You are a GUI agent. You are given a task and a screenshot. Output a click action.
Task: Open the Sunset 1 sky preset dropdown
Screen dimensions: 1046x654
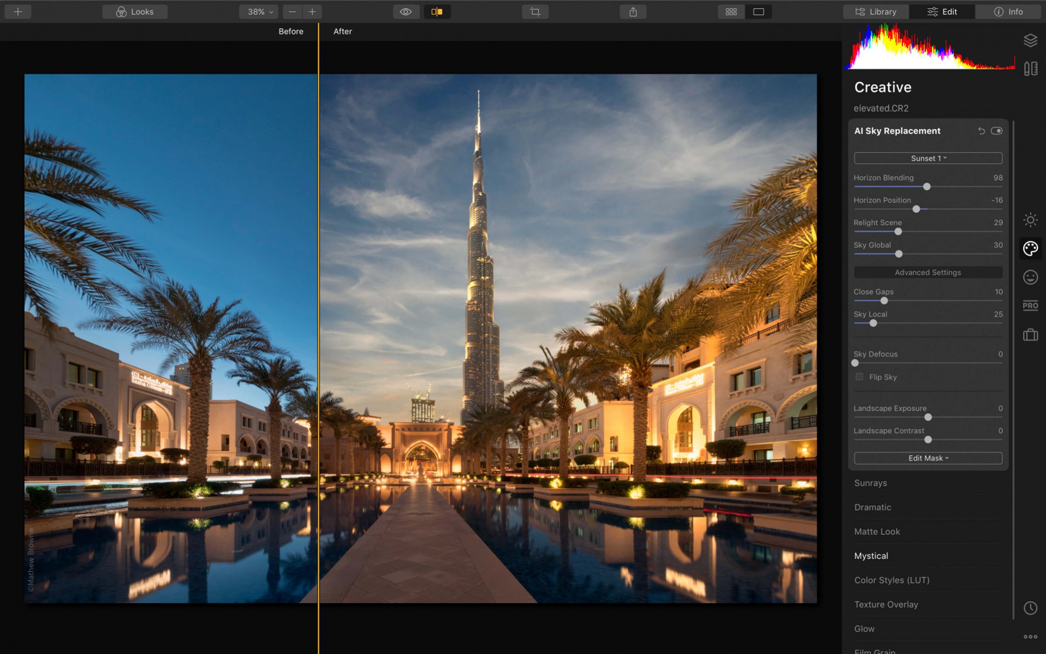point(928,157)
